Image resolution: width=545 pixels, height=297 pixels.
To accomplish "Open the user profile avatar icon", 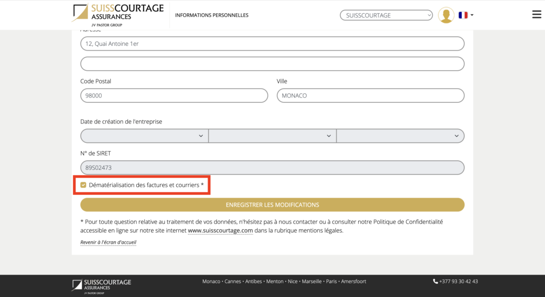I will 445,15.
